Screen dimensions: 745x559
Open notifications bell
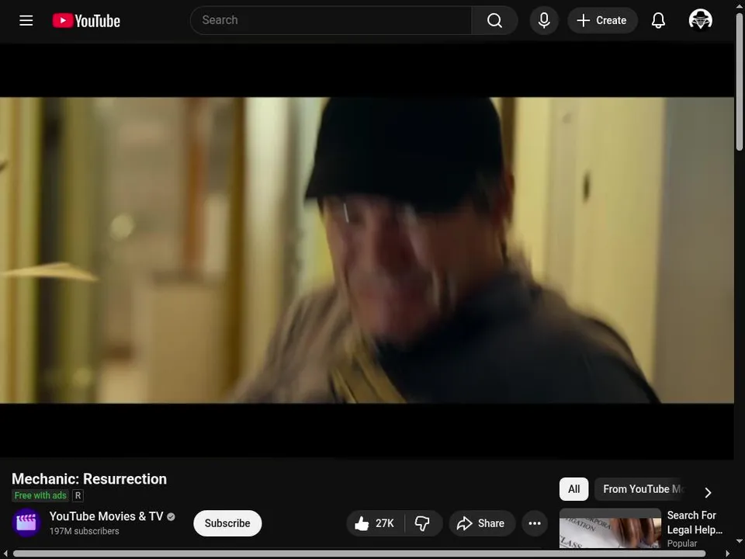click(658, 20)
